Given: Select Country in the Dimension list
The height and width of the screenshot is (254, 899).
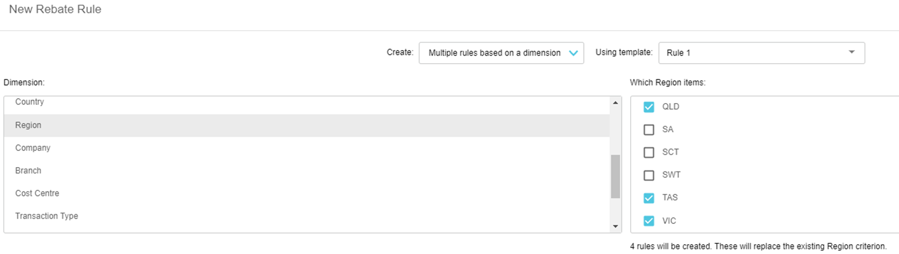Looking at the screenshot, I should [30, 102].
